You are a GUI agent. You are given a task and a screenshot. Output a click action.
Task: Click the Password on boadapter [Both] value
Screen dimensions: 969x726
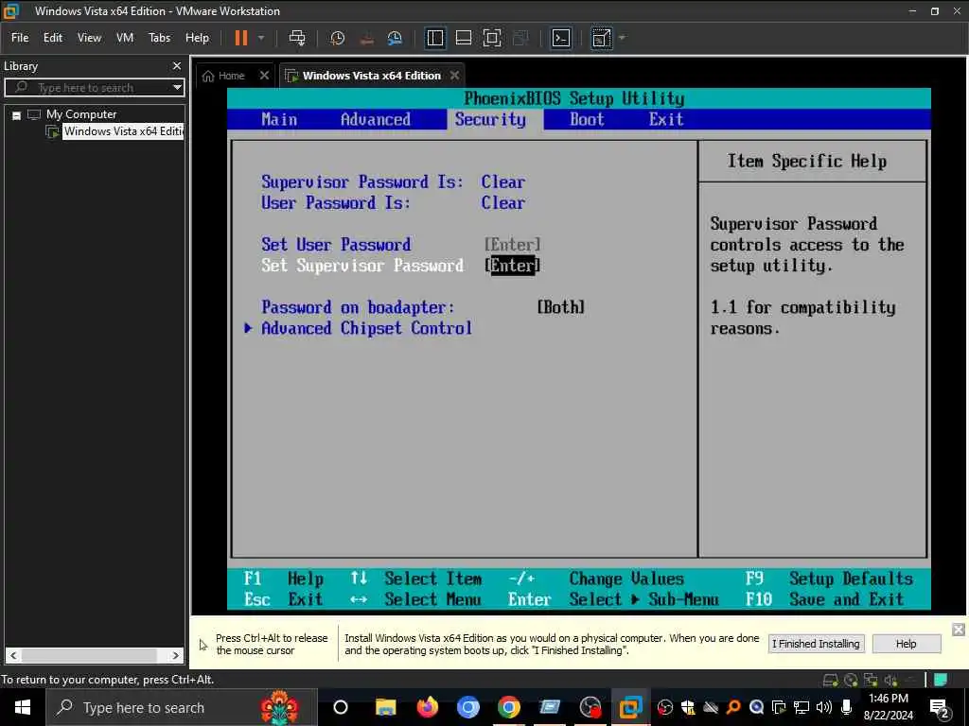(560, 307)
